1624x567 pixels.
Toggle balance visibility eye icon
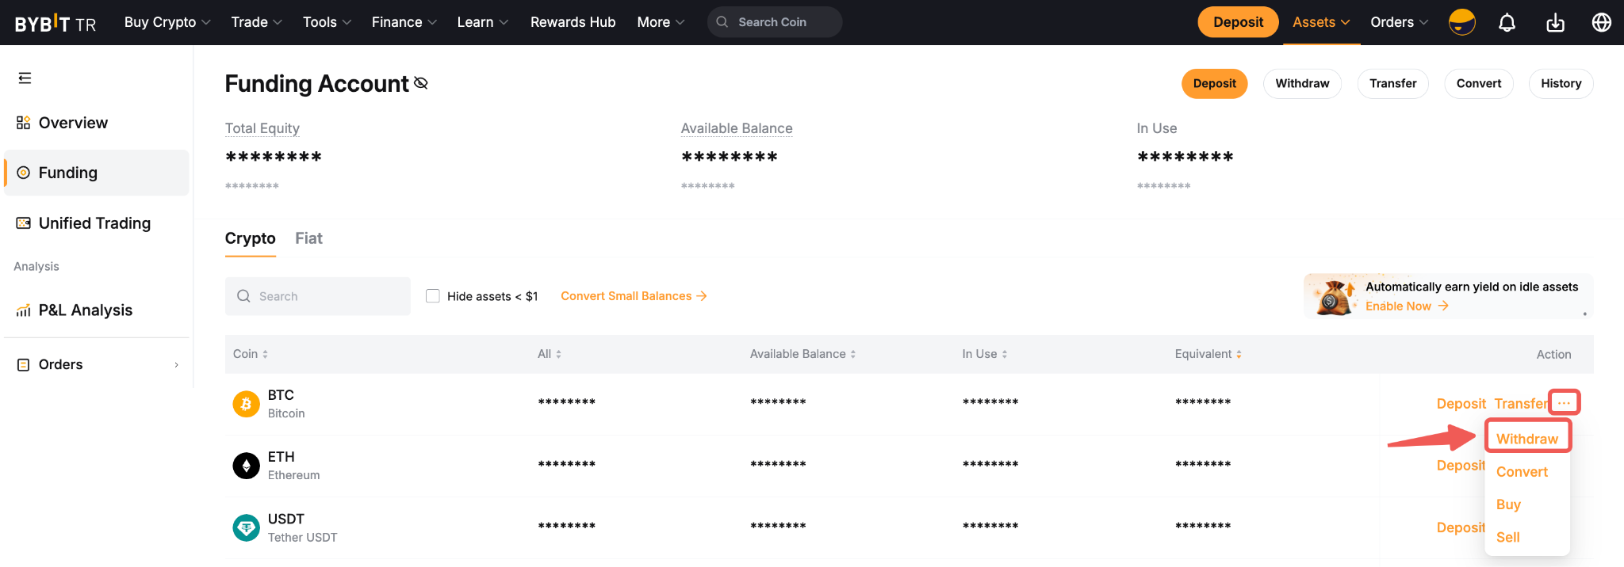coord(421,83)
